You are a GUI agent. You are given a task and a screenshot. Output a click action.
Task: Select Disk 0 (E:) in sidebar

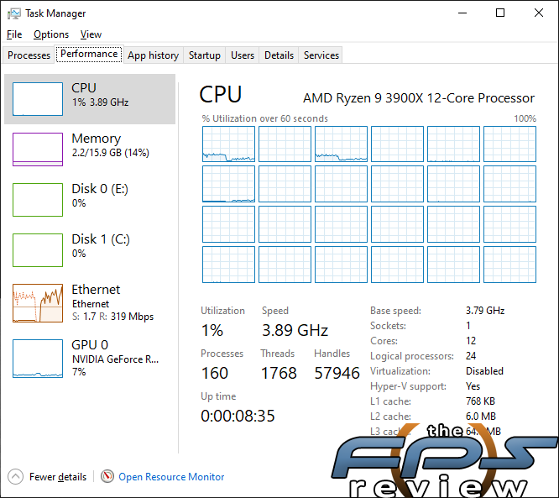(90, 199)
